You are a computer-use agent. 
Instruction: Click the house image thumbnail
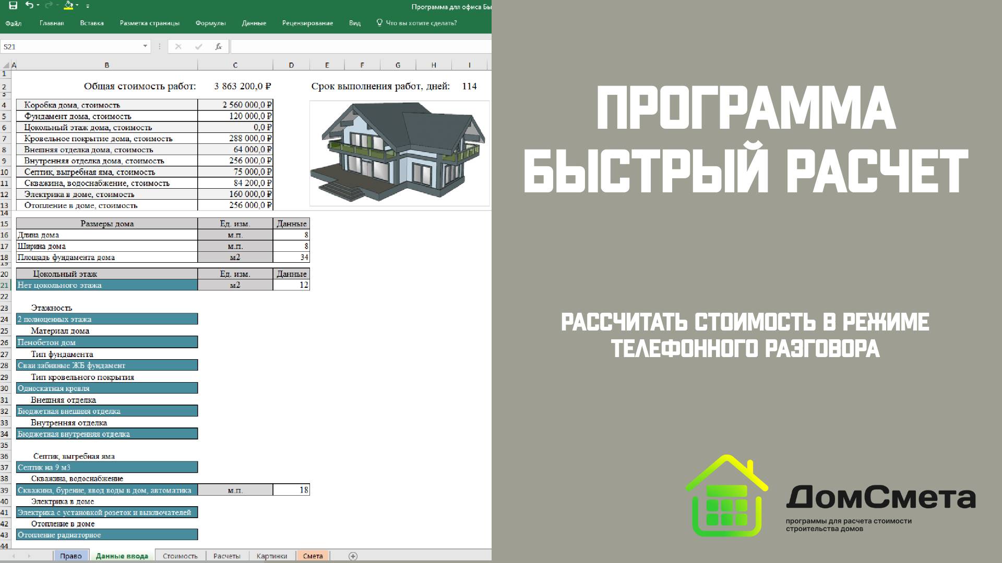pyautogui.click(x=399, y=153)
